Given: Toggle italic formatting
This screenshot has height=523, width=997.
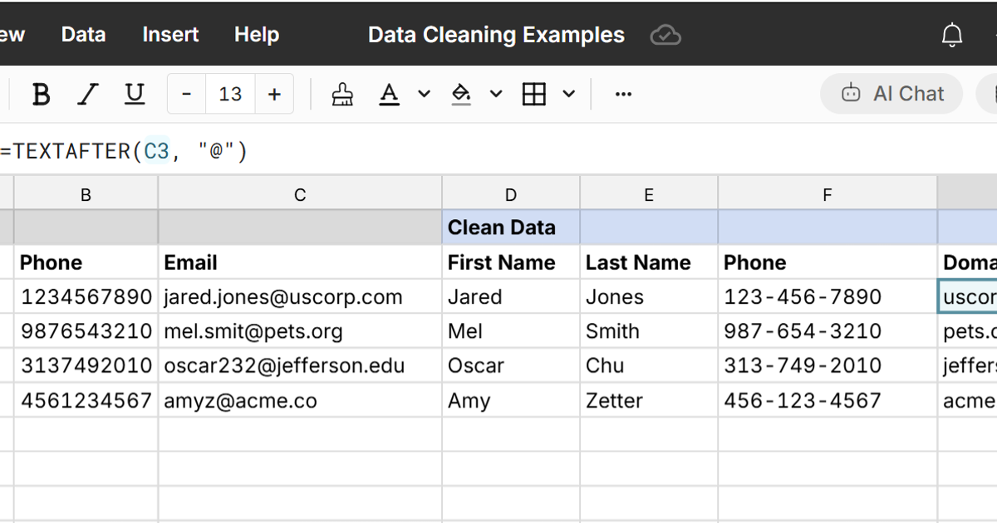Looking at the screenshot, I should 88,94.
